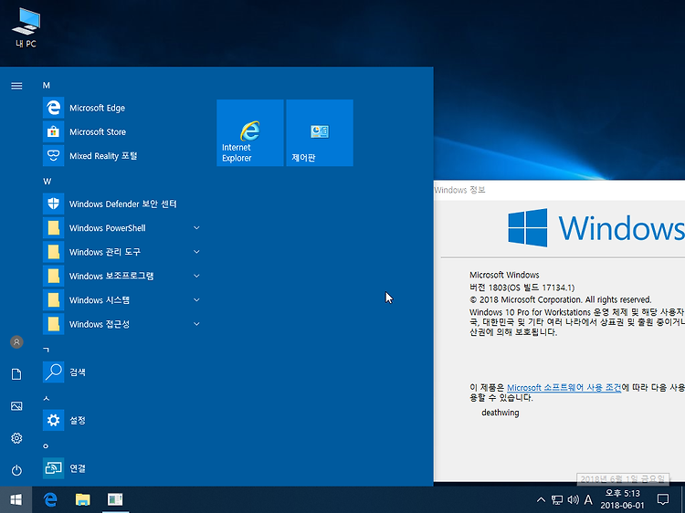Open the volume speaker tray icon

[x=573, y=499]
